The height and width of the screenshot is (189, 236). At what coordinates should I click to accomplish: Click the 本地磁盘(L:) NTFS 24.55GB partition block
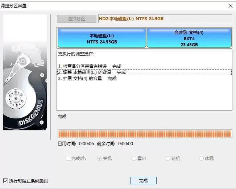pos(102,38)
